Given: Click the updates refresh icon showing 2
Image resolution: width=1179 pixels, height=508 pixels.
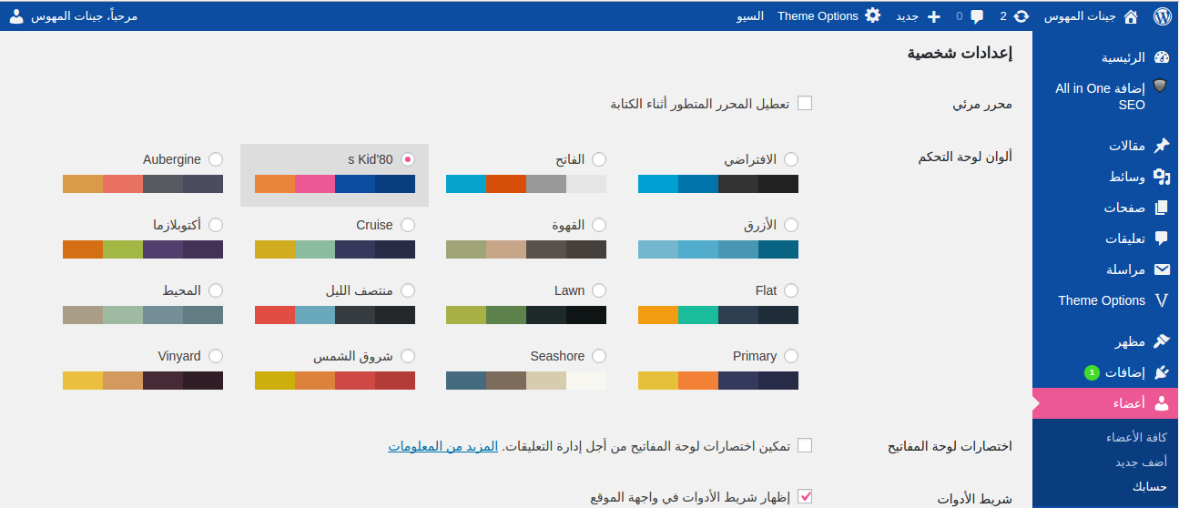Looking at the screenshot, I should click(1021, 15).
